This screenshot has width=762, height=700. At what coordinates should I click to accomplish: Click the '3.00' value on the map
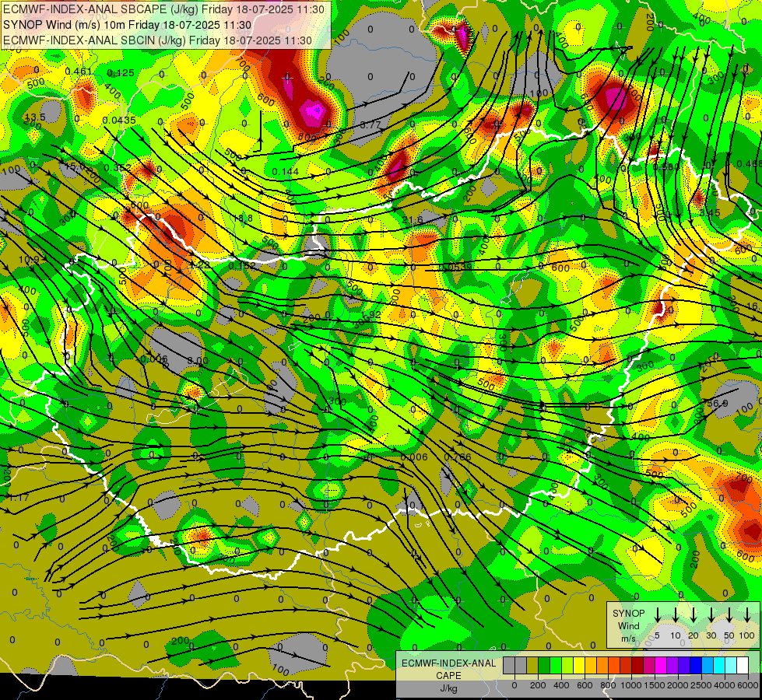[198, 361]
